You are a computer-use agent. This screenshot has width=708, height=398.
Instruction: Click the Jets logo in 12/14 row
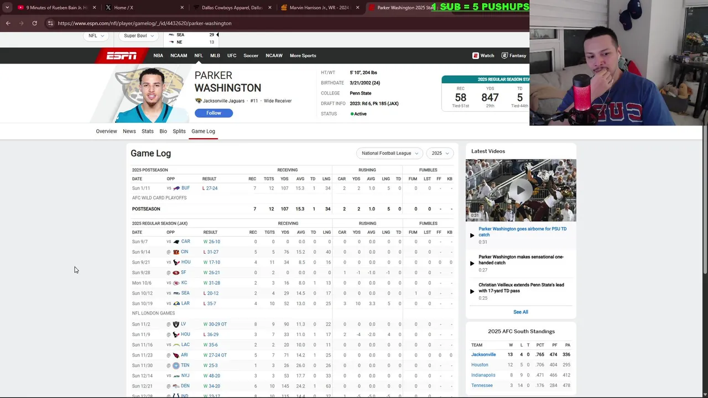tap(176, 376)
